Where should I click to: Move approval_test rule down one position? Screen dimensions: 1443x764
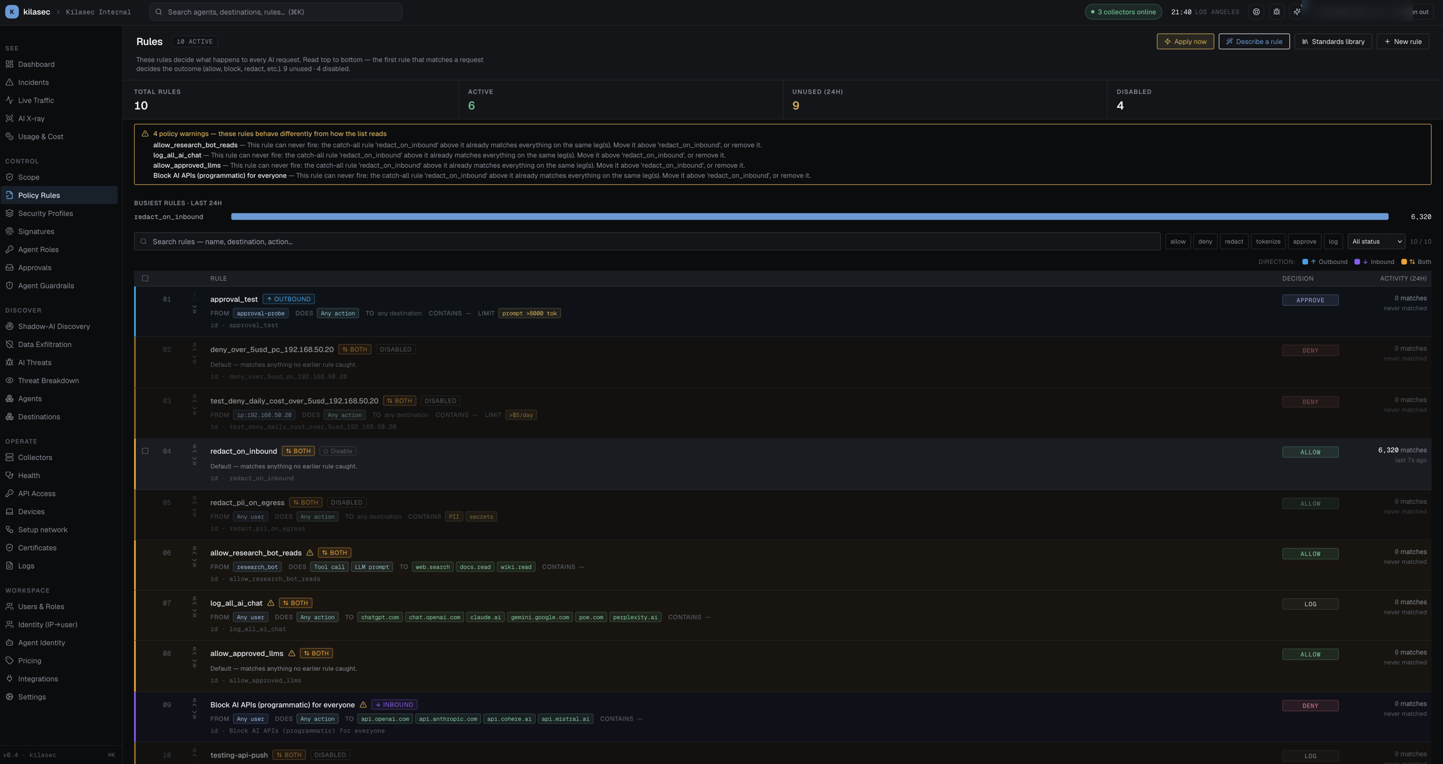point(194,307)
